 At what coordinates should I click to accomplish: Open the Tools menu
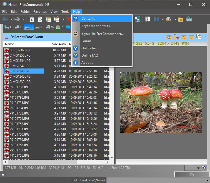(x=65, y=12)
